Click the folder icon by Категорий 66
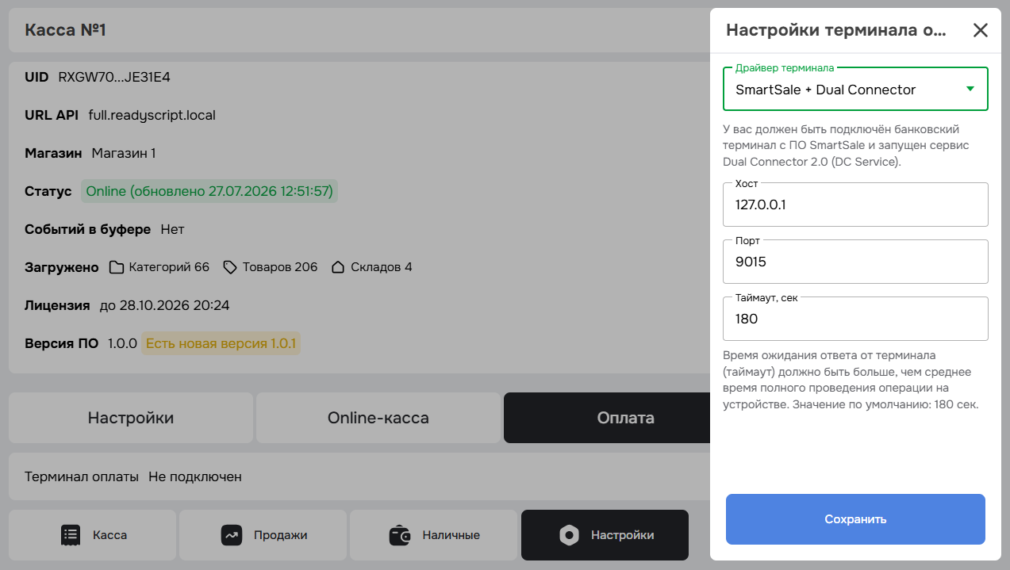1010x570 pixels. [x=116, y=267]
